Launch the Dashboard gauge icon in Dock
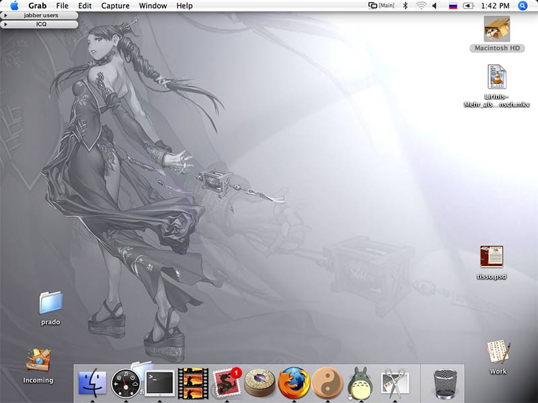 (x=126, y=383)
